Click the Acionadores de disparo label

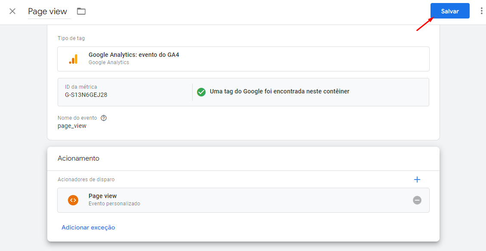[86, 180]
